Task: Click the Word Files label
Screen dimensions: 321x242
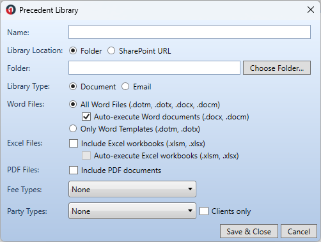Action: (26, 104)
